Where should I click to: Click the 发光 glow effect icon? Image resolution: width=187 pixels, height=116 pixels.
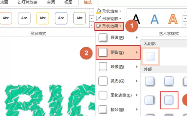(x=103, y=81)
